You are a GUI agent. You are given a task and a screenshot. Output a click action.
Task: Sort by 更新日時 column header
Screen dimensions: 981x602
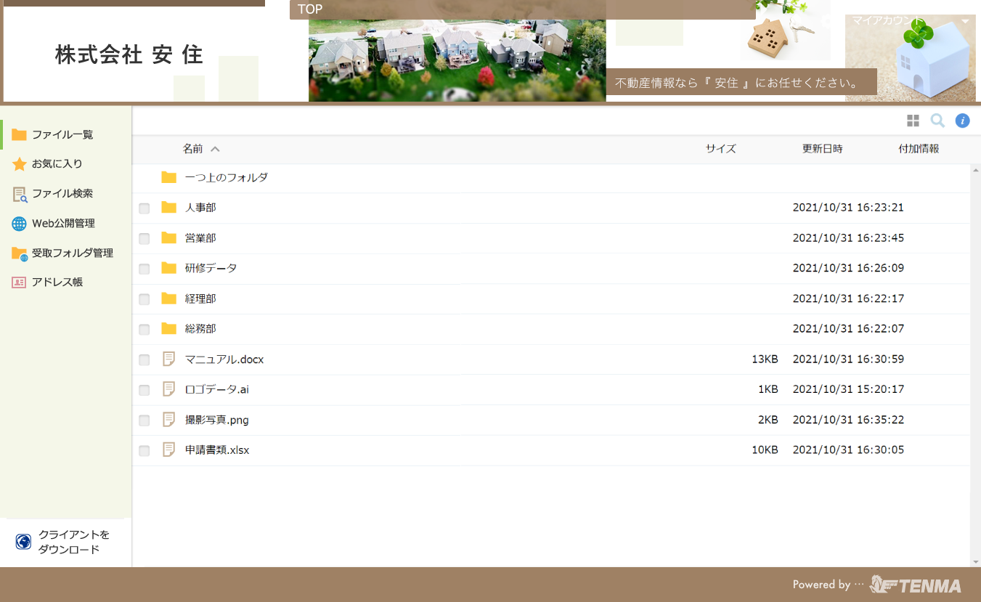click(822, 149)
